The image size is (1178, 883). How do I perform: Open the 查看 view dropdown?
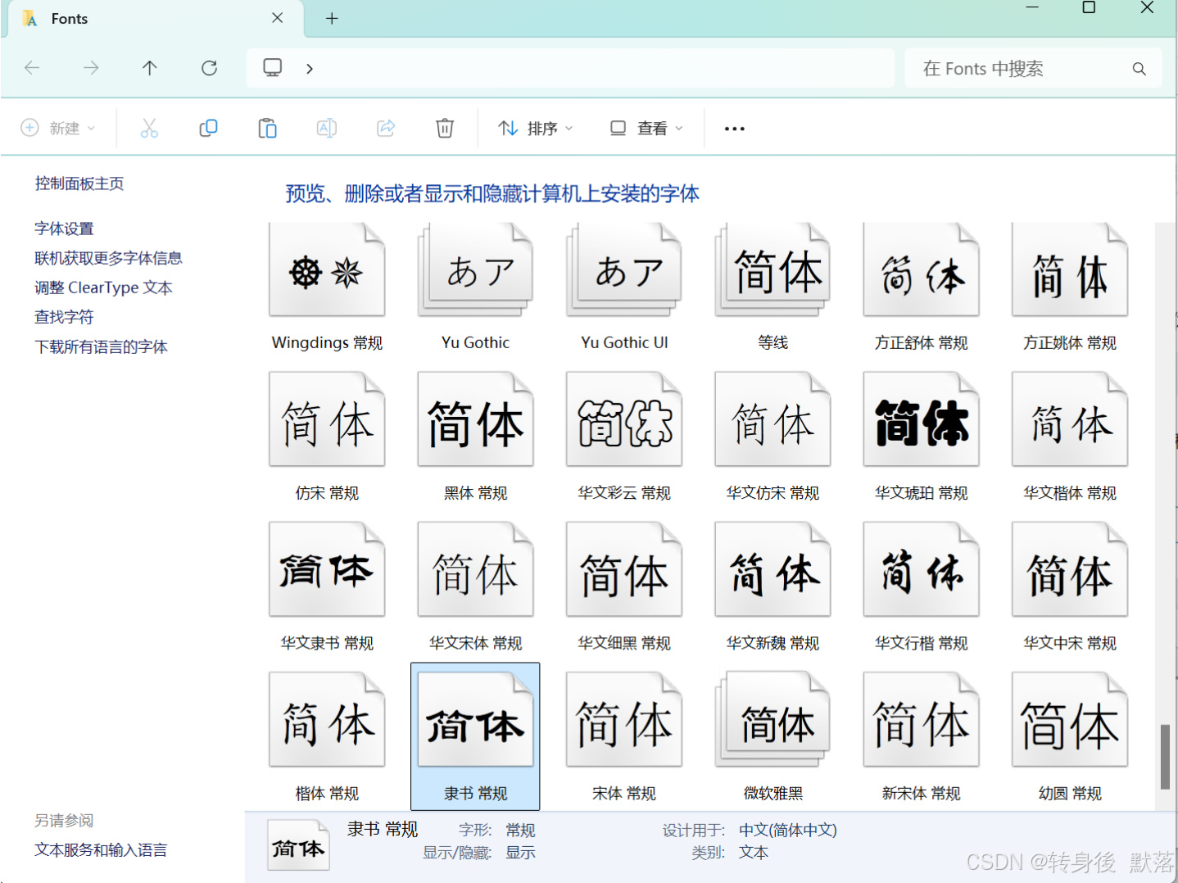pos(646,129)
